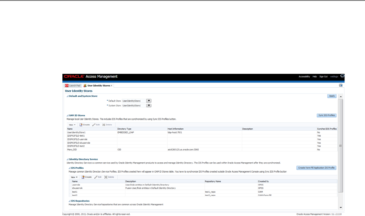
Task: Click the tab list icon at top right
Action: click(x=341, y=85)
